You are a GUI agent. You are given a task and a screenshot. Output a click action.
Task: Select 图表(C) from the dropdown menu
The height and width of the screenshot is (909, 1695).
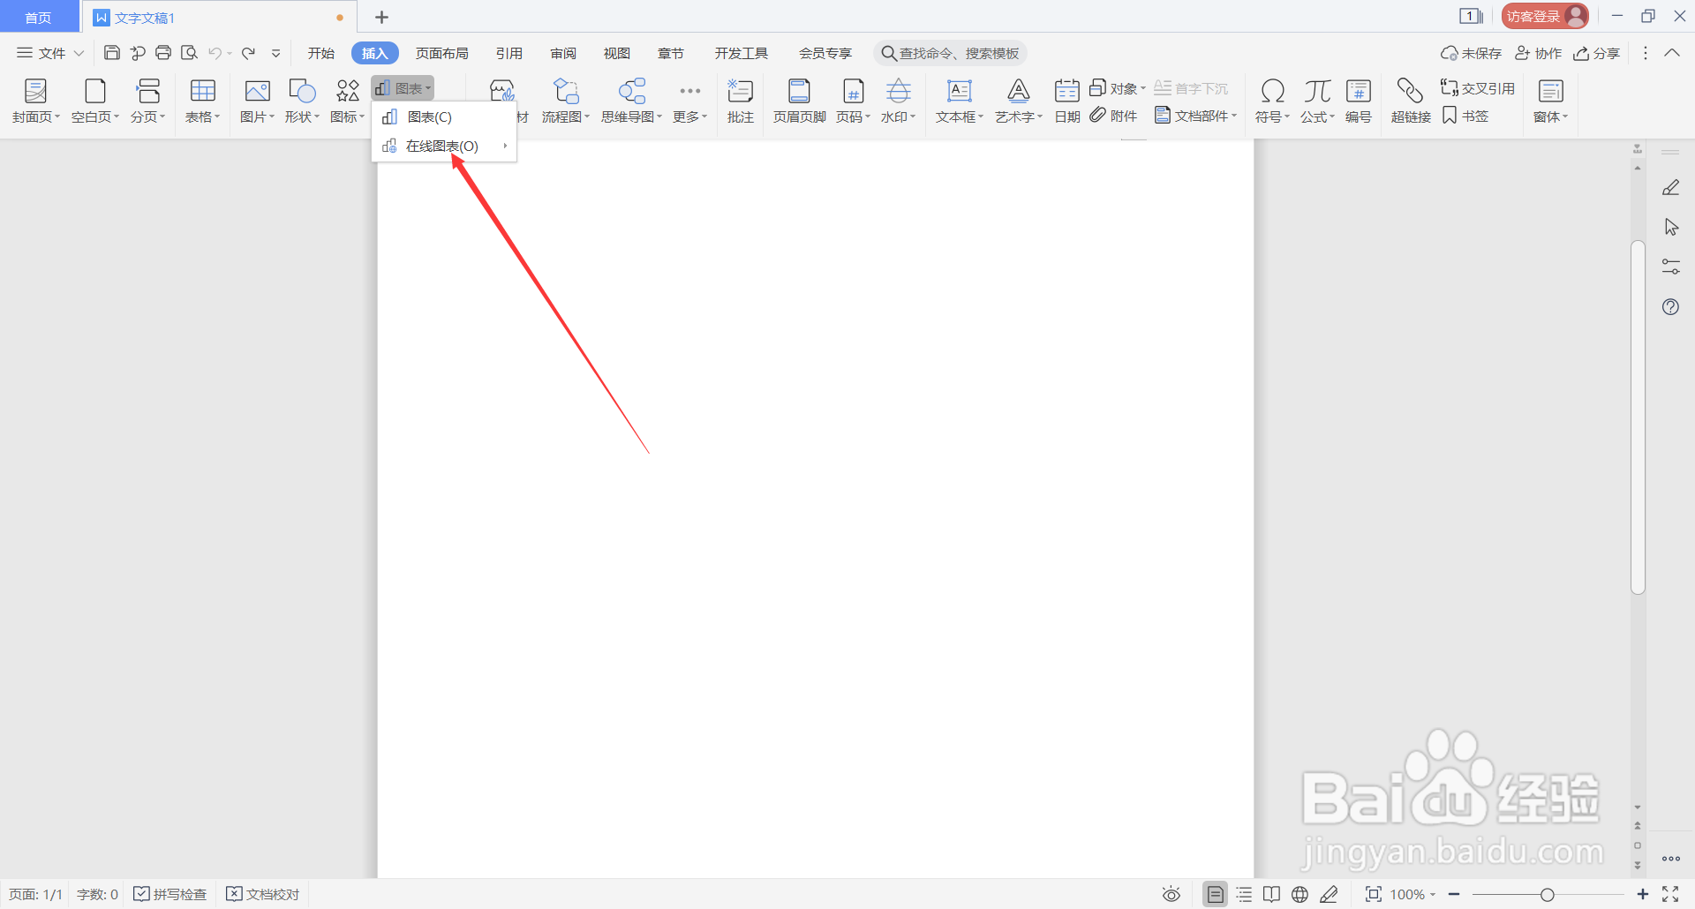pos(444,116)
